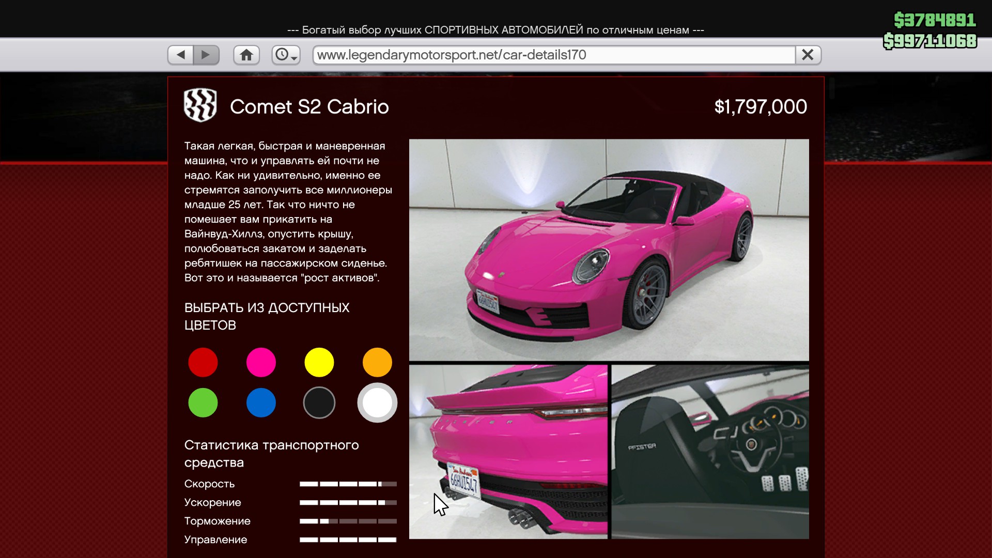Pick the blue car color
The width and height of the screenshot is (992, 558).
point(261,402)
